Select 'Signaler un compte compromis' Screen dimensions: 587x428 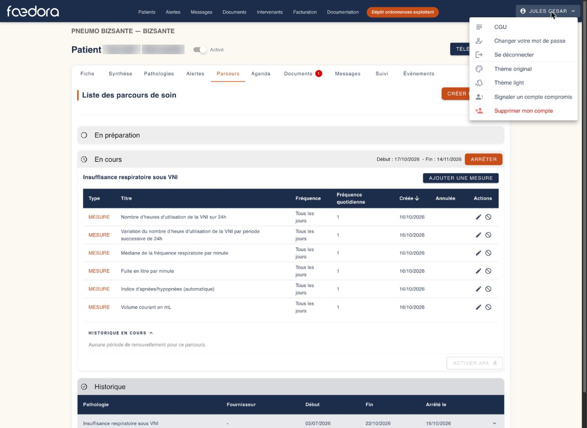tap(523, 97)
